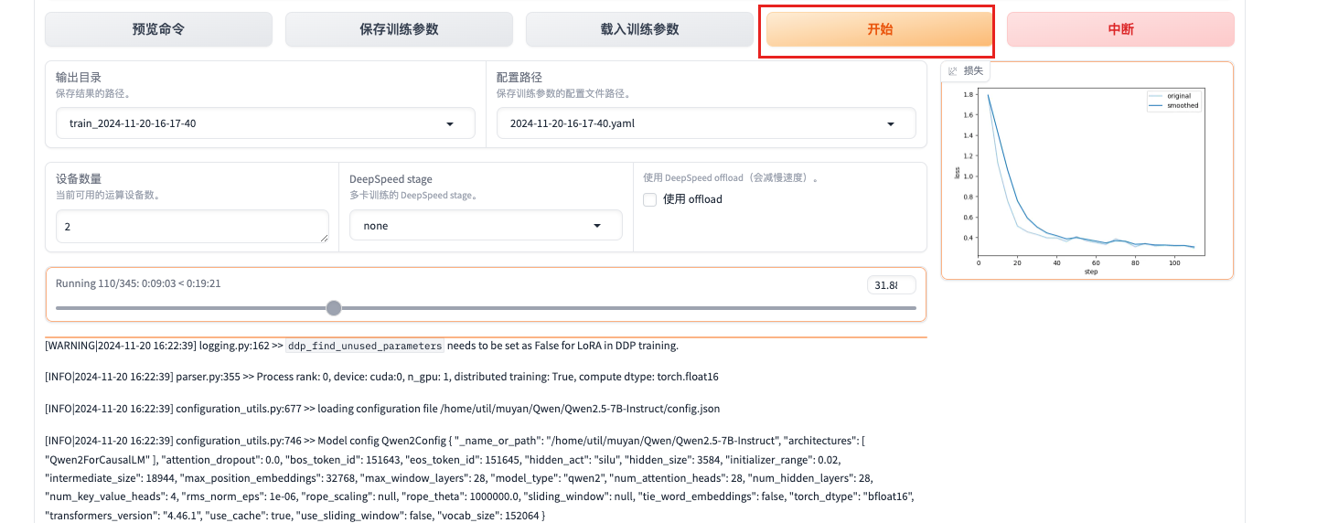Click the 载入训练参数 button
Image resolution: width=1317 pixels, height=523 pixels.
639,29
